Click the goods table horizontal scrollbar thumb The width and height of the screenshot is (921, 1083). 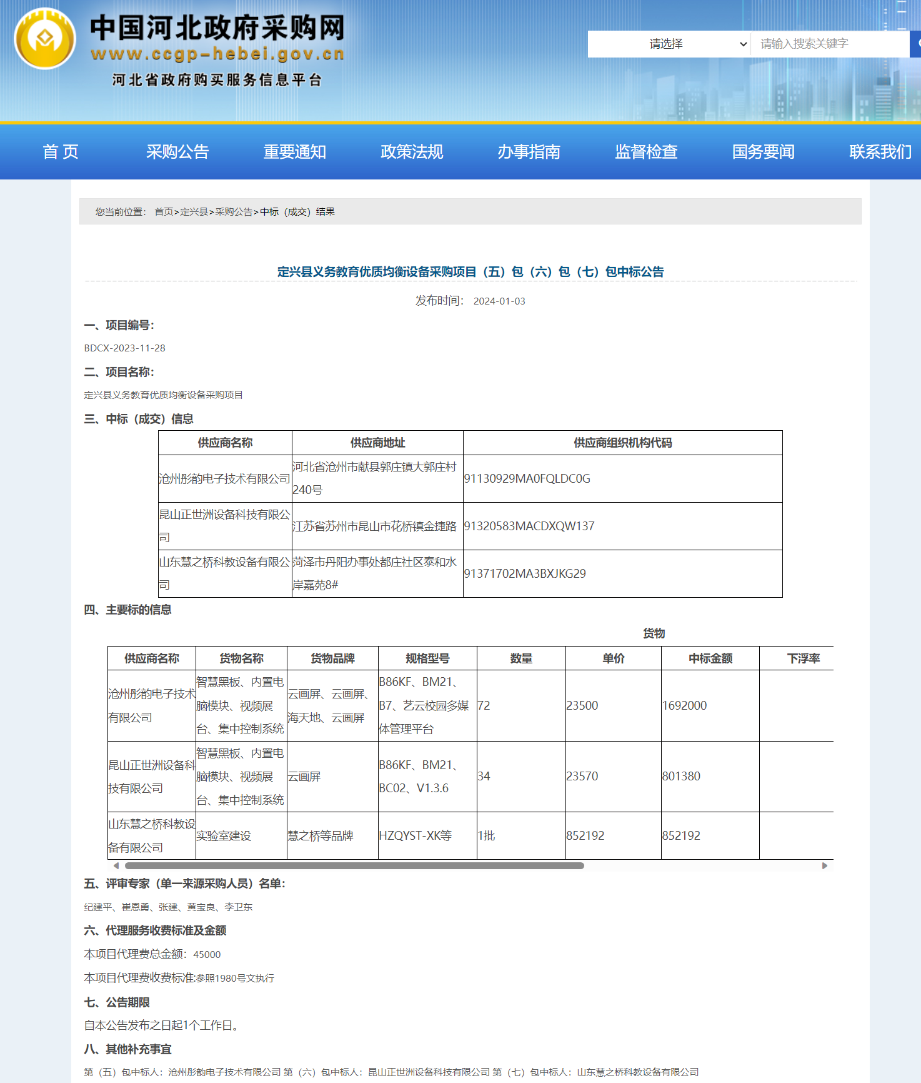[x=354, y=866]
